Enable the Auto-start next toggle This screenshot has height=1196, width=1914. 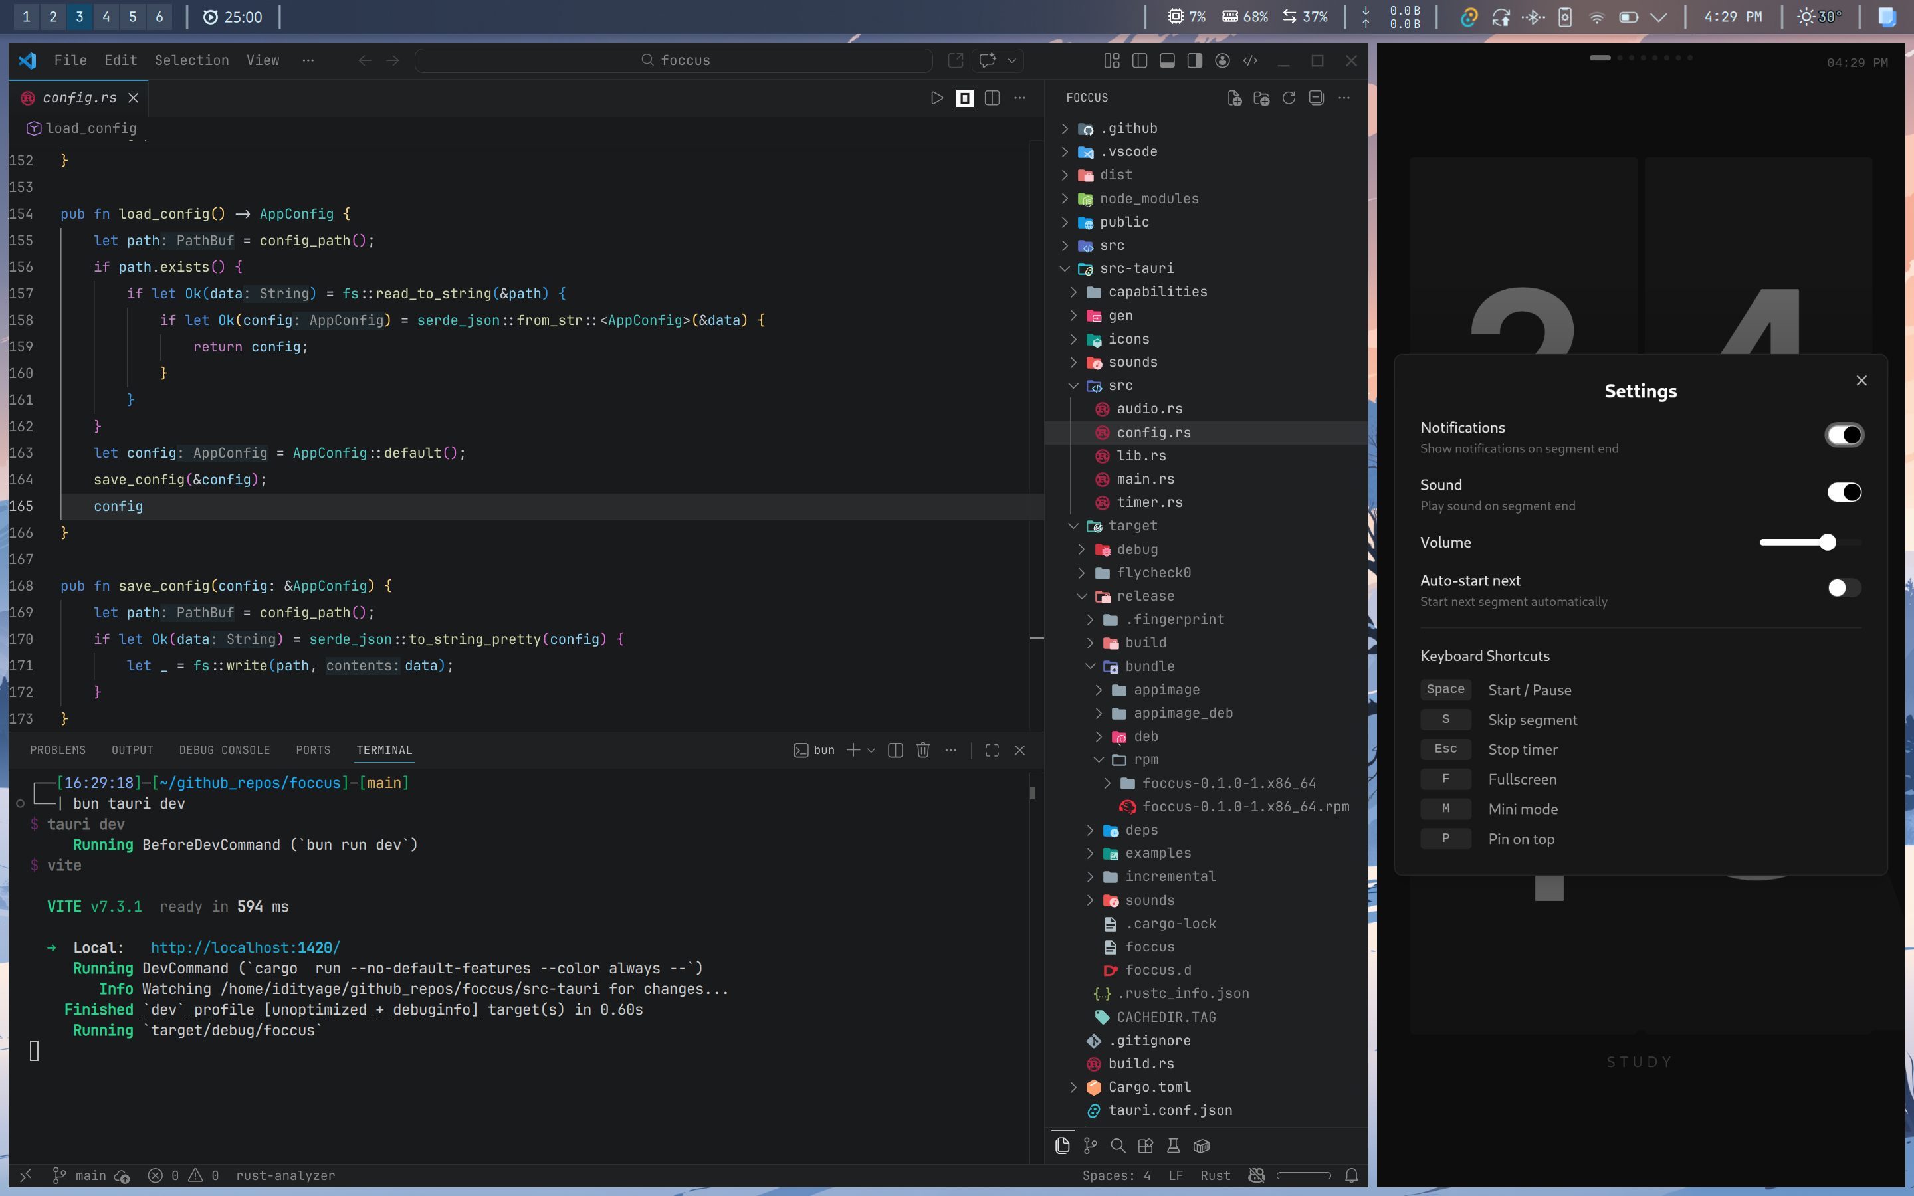(x=1844, y=588)
